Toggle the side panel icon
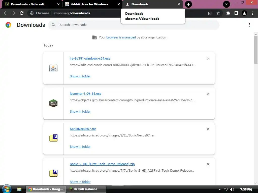The image size is (258, 193). pos(236,13)
